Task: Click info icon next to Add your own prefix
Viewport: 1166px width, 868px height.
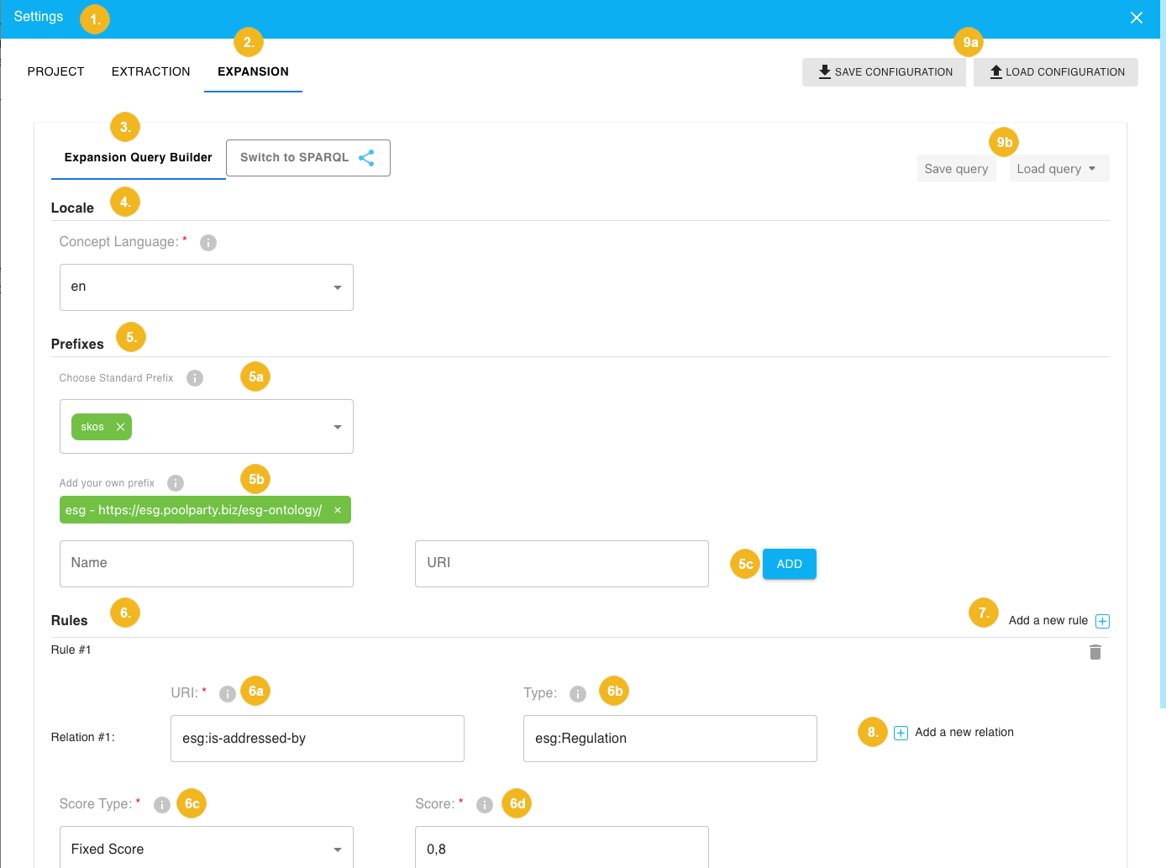Action: click(x=176, y=483)
